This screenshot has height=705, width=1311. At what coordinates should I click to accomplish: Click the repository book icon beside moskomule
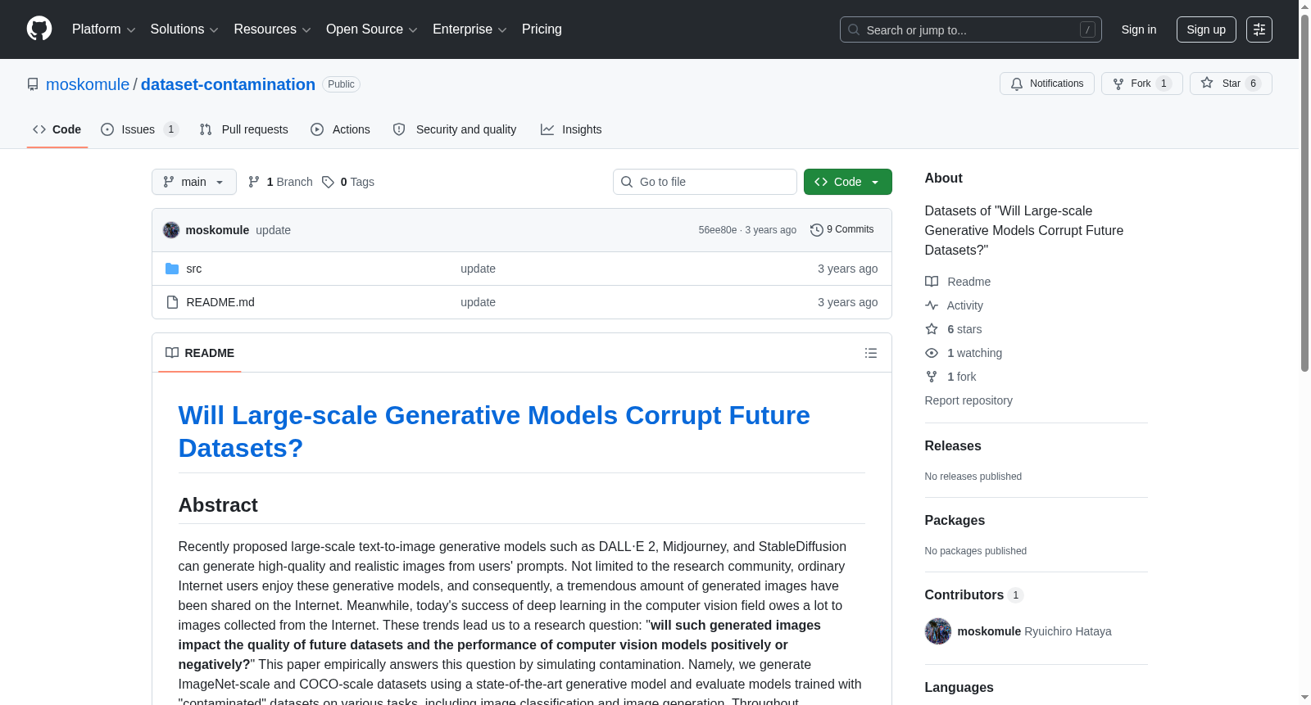tap(33, 84)
